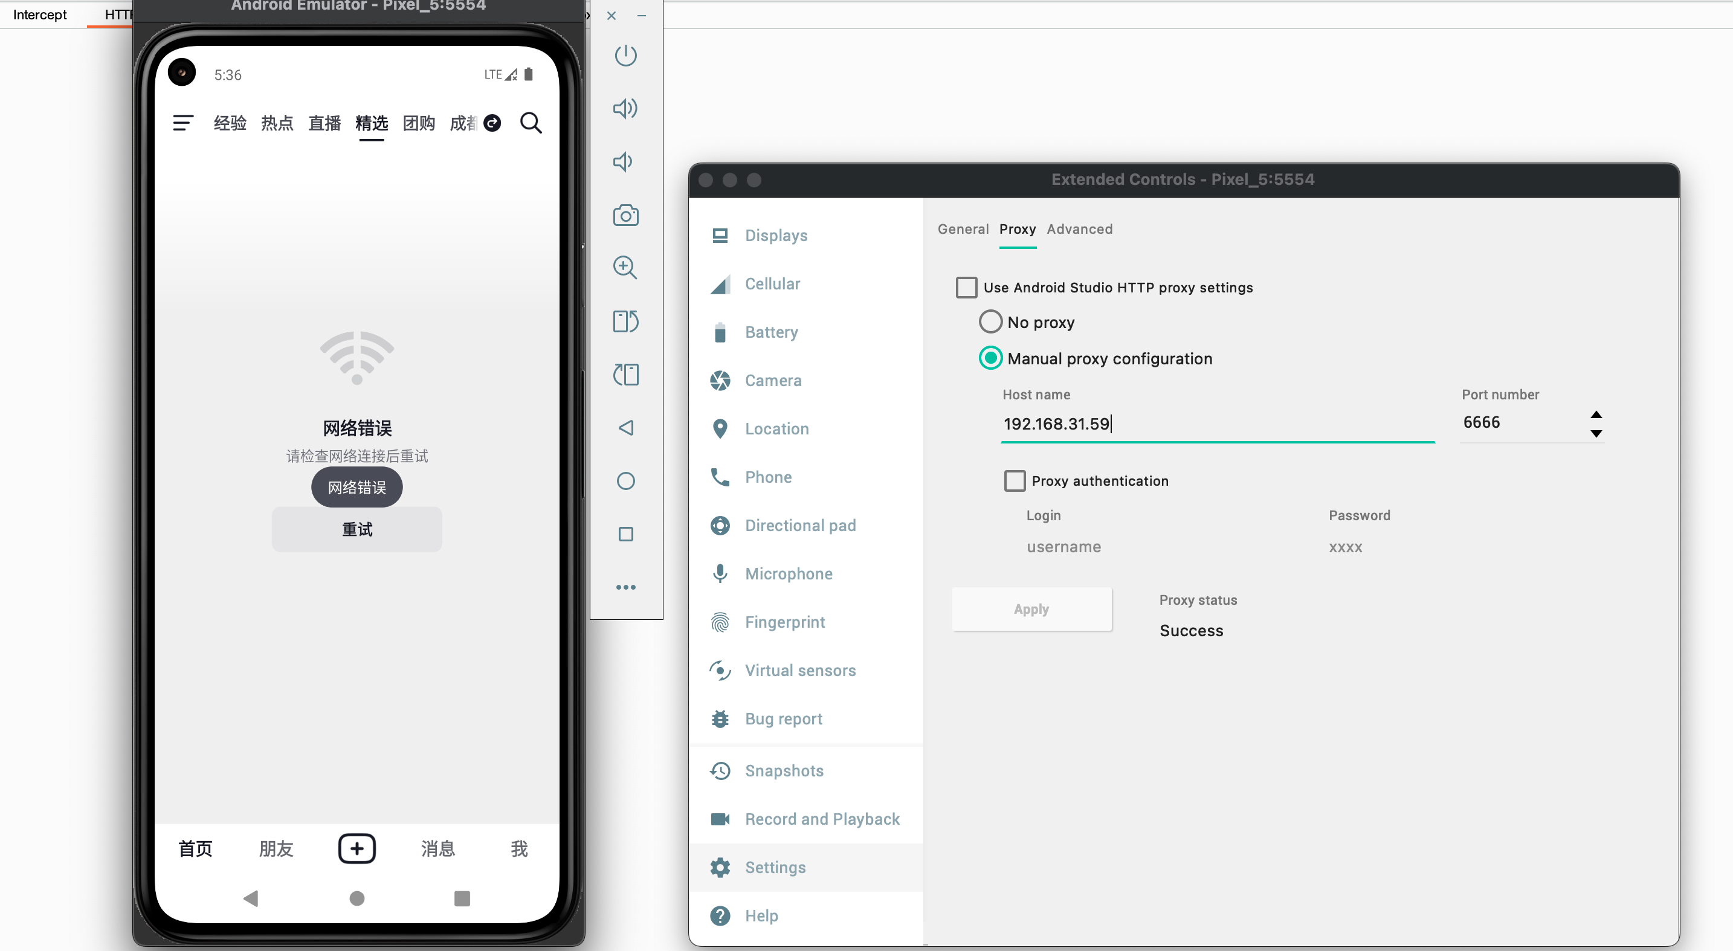Open the hamburger menu in the app

[183, 123]
